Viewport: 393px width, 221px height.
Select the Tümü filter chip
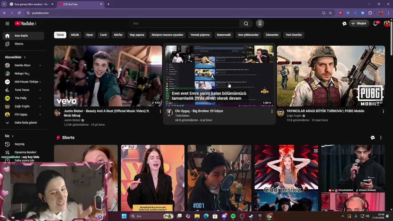[60, 35]
